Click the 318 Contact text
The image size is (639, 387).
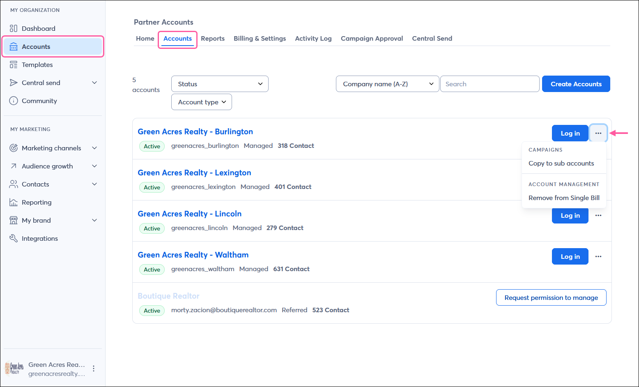(x=296, y=145)
